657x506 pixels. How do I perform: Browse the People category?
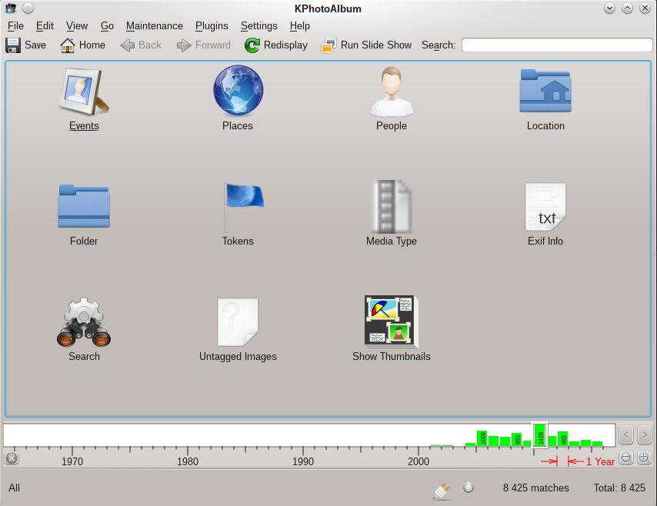(x=392, y=99)
